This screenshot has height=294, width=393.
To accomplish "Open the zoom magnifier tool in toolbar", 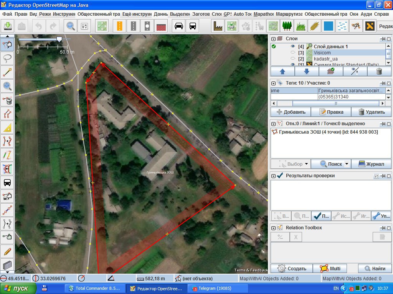I will click(71, 26).
